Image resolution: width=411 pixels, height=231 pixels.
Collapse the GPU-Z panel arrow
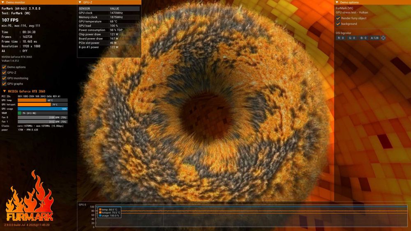click(x=80, y=2)
